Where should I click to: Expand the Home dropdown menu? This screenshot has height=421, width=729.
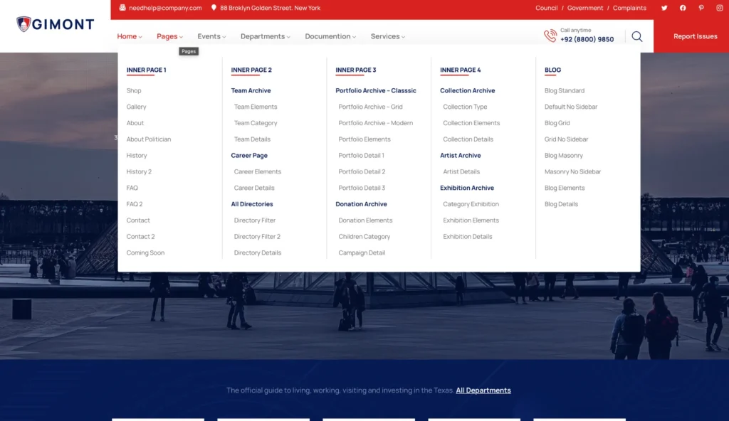[x=129, y=36]
